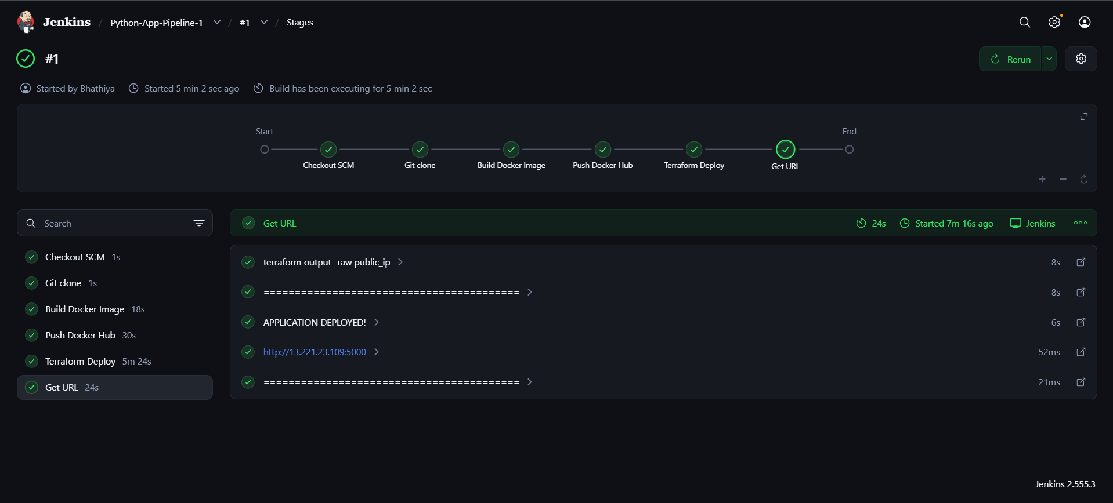Open the Python-App-Pipeline-1 breadcrumb dropdown
This screenshot has height=503, width=1113.
click(217, 22)
